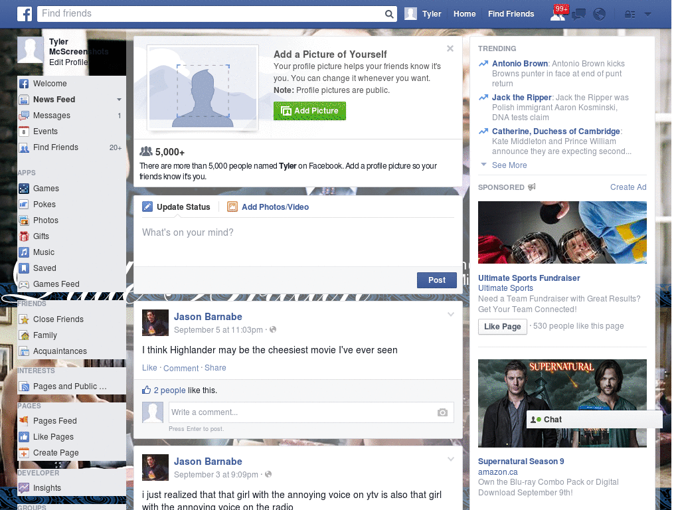The height and width of the screenshot is (510, 680).
Task: Close the Add a Picture prompt
Action: tap(450, 48)
